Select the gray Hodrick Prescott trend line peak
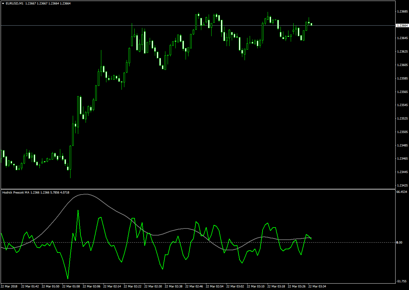This screenshot has height=290, width=409. [85, 194]
